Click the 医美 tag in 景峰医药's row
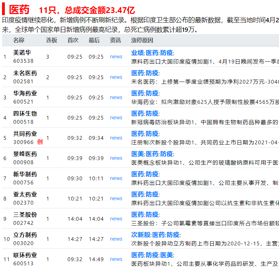Image resolution: width=279 pixels, height=268 pixels. (x=137, y=154)
